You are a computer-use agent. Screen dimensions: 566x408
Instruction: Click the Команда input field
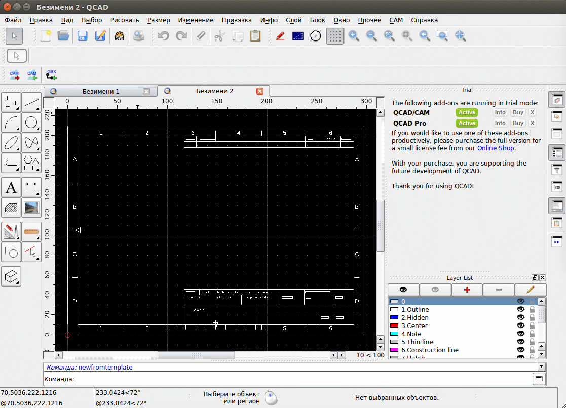(303, 379)
